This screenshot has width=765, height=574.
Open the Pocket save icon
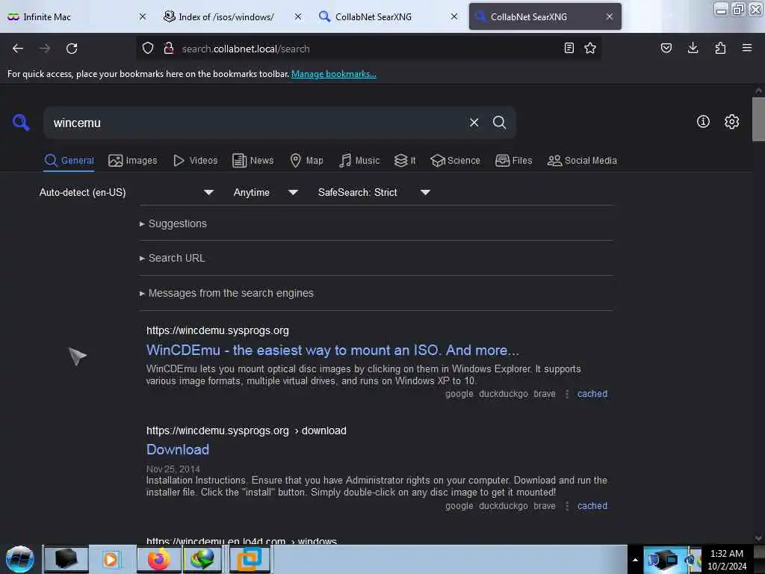(x=666, y=49)
